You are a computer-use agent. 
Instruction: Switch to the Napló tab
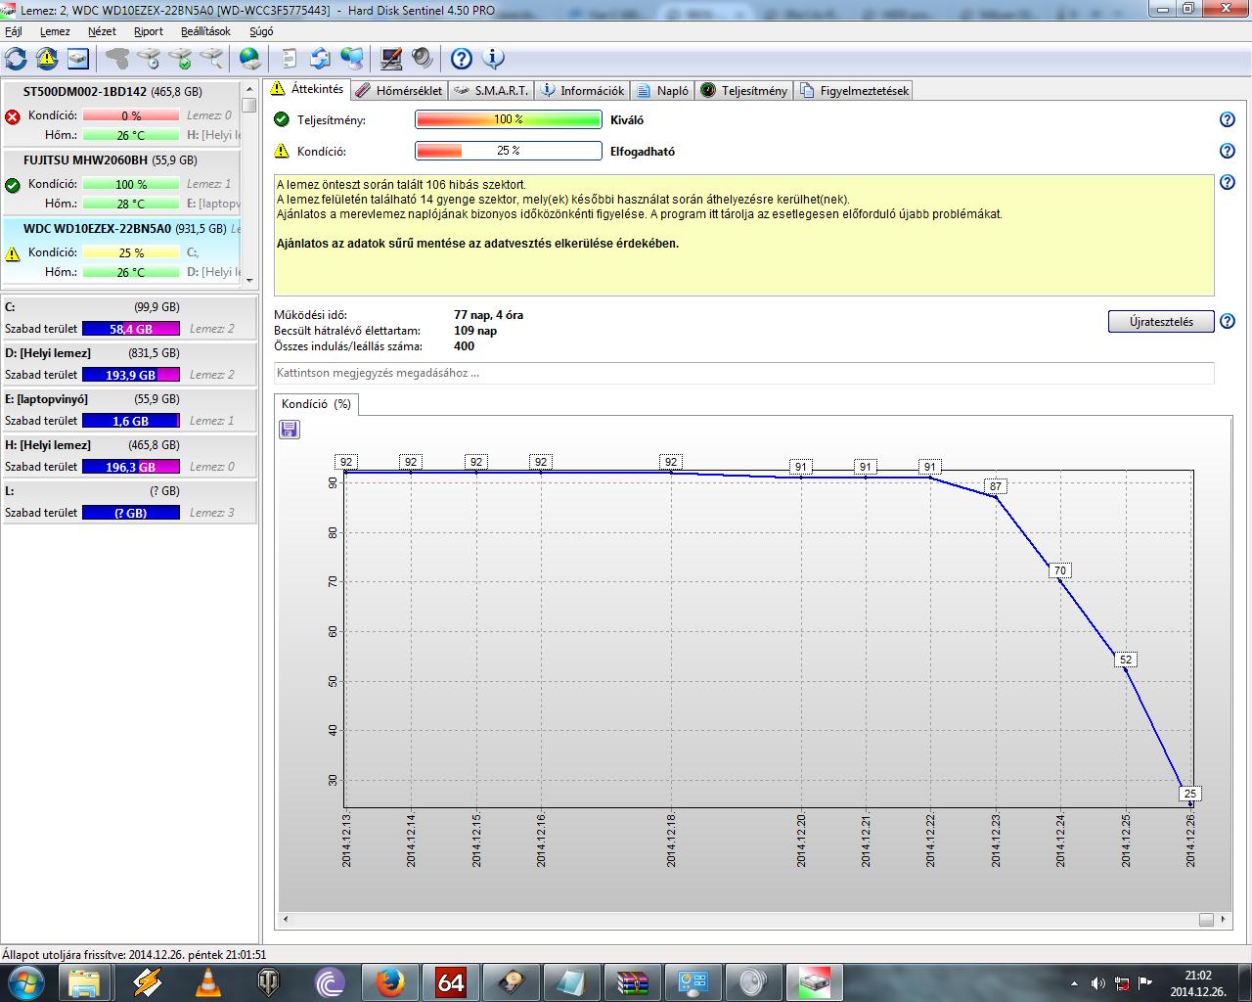tap(662, 90)
